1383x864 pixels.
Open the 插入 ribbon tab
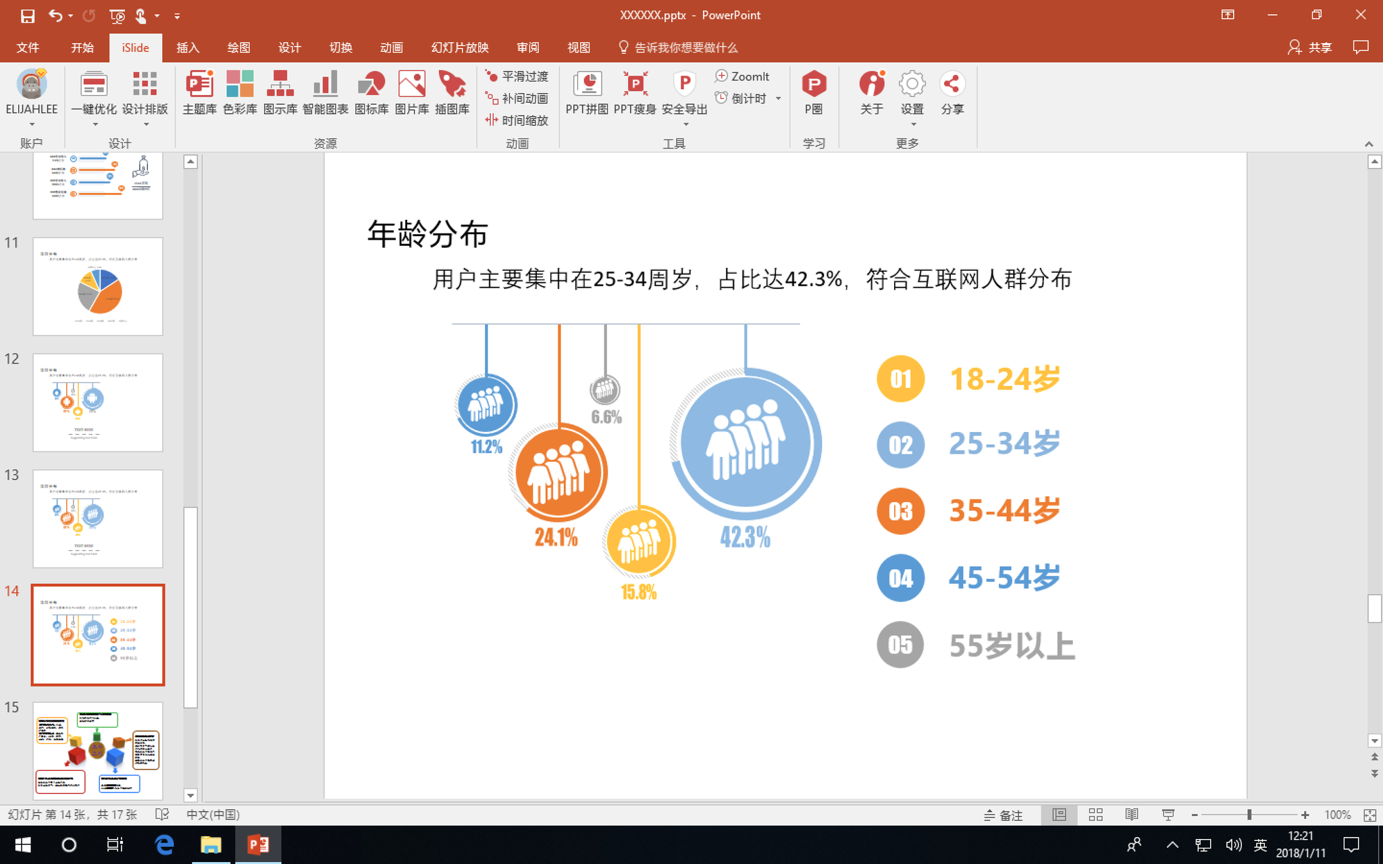point(188,47)
